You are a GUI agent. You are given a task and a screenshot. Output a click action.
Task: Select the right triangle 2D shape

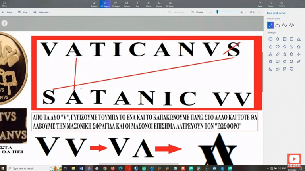291,47
